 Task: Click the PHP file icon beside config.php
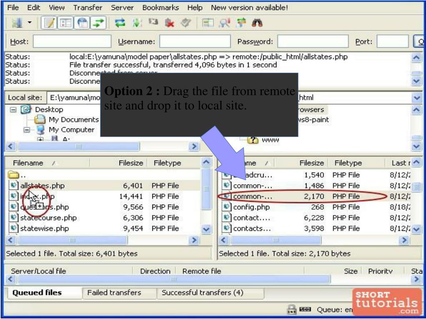(x=226, y=207)
